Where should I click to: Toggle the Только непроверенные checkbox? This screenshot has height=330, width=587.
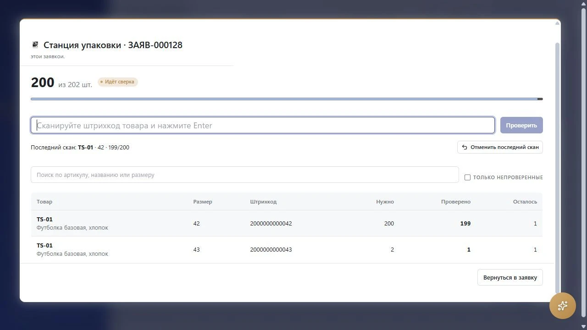(467, 177)
